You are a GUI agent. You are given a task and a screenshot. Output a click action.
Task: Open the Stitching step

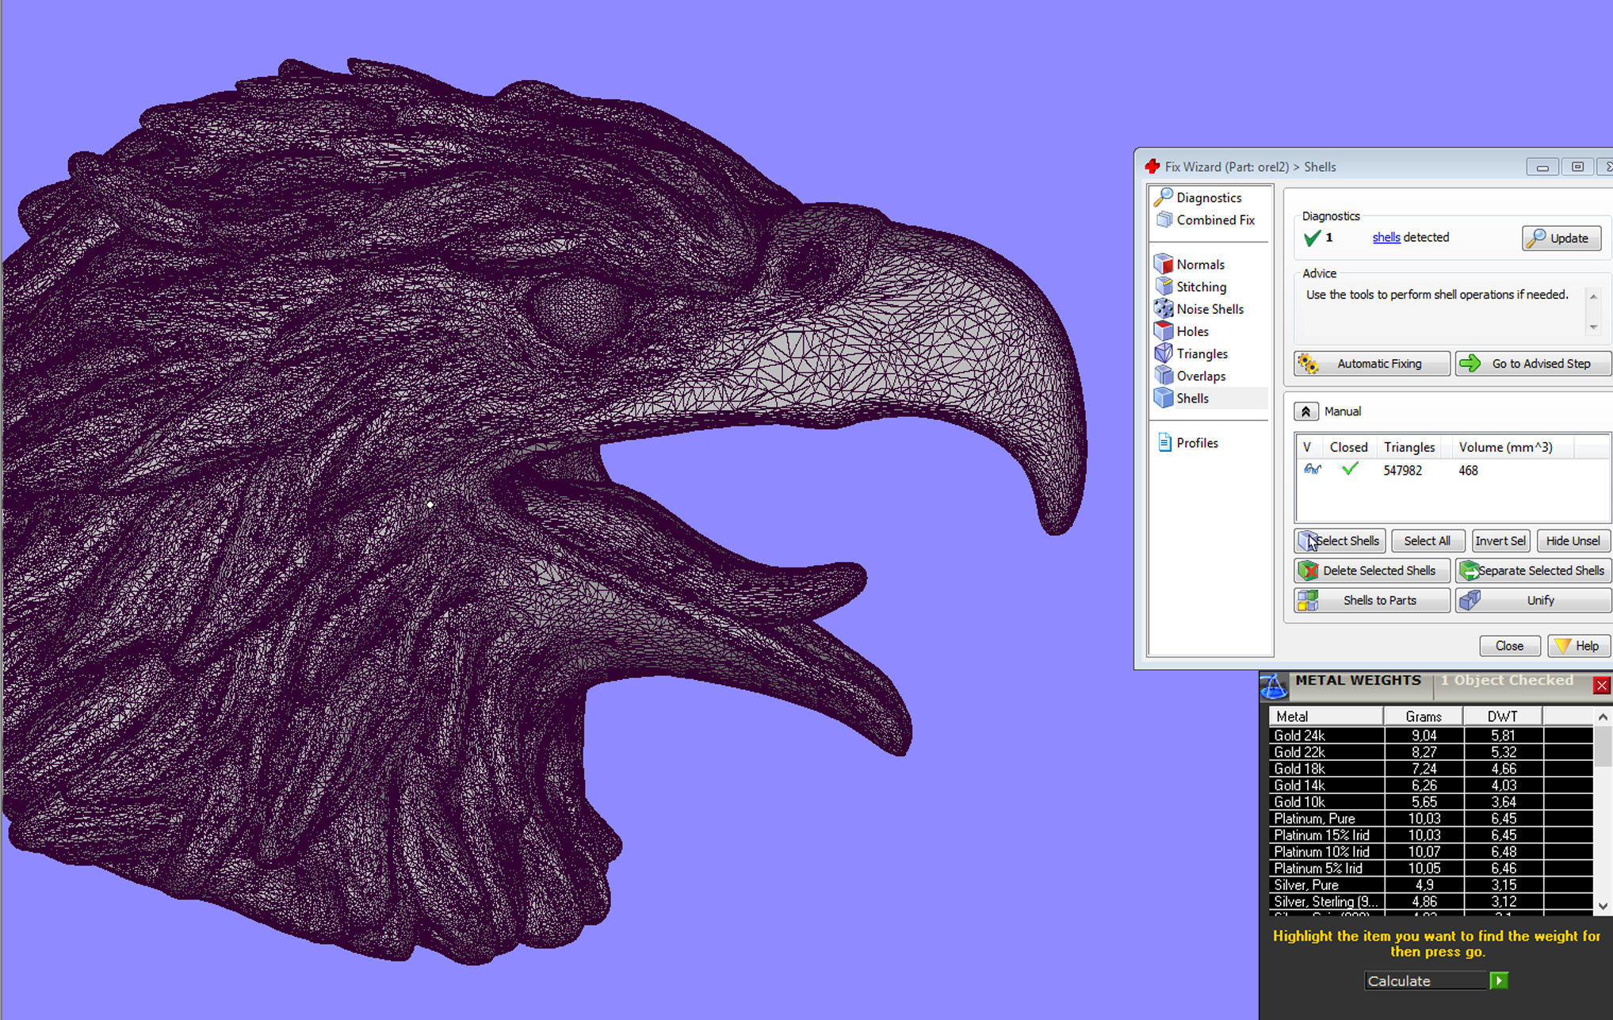tap(1200, 287)
